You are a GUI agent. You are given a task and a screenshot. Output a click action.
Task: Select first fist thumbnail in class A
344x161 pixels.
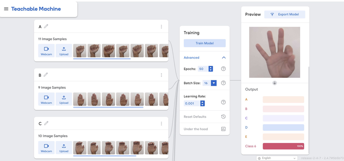pos(80,50)
